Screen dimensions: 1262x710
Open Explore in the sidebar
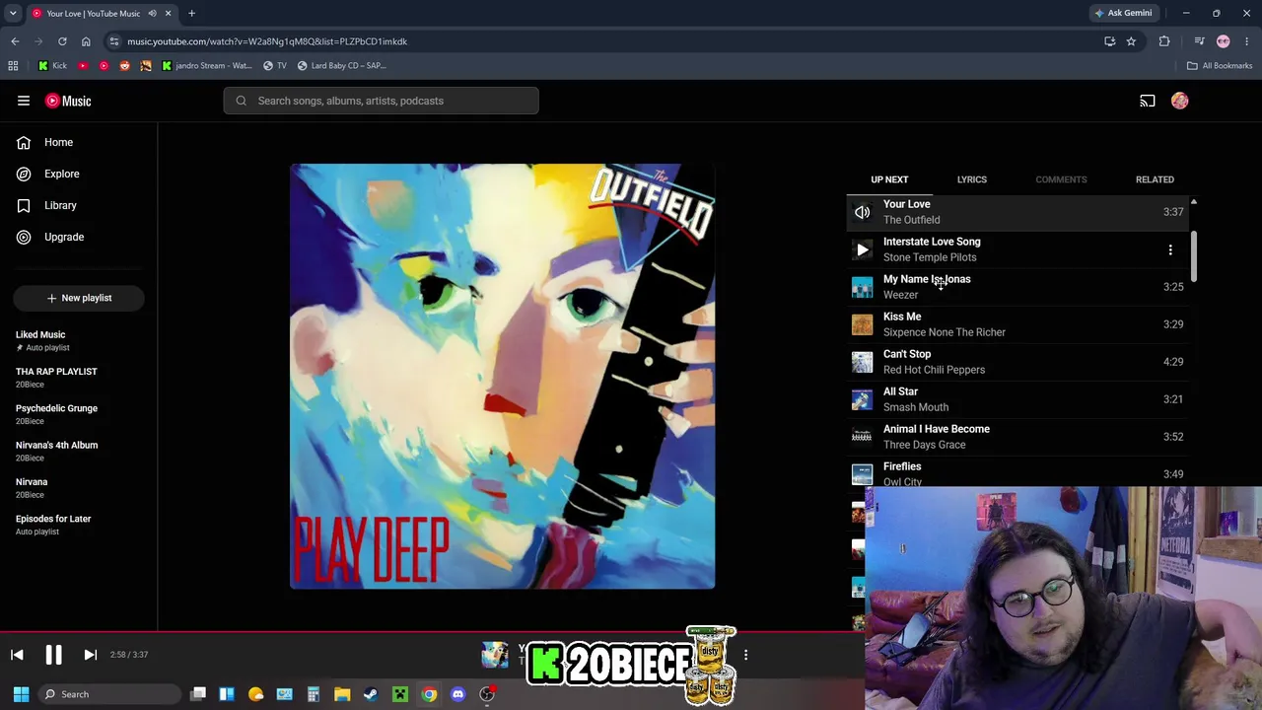(x=79, y=174)
